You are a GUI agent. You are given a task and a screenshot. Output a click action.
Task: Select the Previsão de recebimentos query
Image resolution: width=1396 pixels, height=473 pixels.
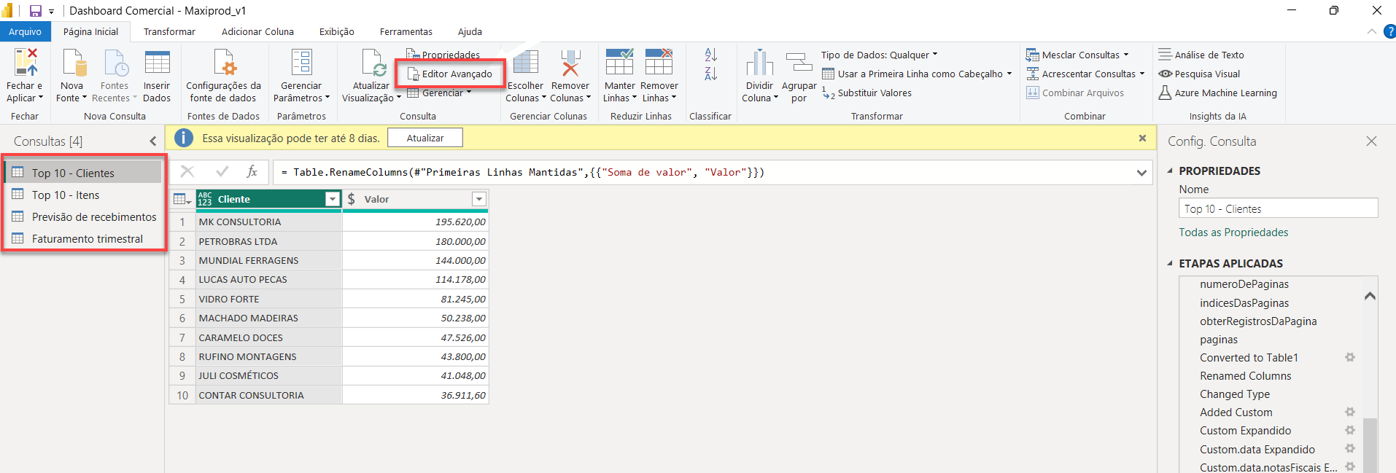pos(93,217)
